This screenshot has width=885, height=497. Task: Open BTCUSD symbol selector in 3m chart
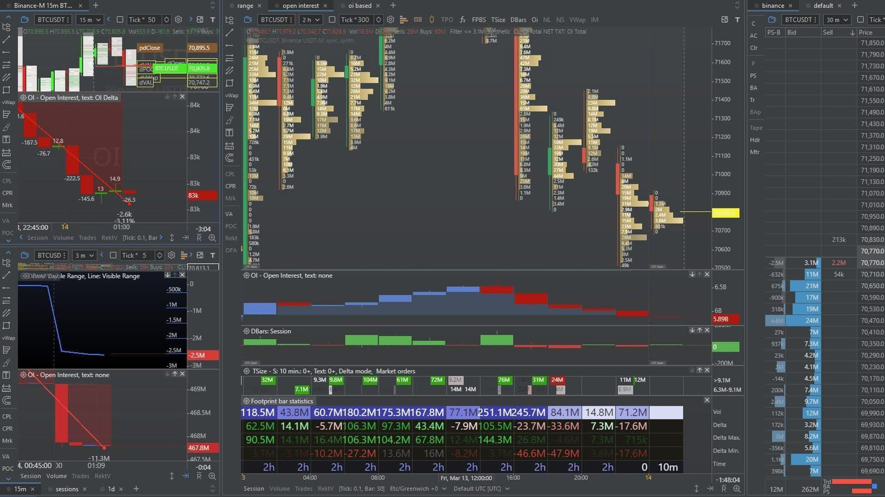(x=50, y=255)
